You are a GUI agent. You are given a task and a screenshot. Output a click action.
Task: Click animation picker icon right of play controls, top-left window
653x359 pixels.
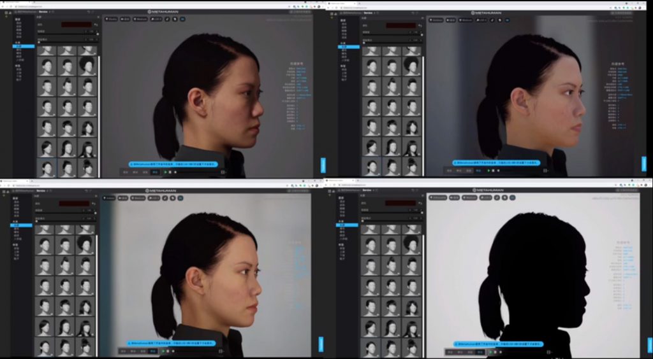(223, 172)
